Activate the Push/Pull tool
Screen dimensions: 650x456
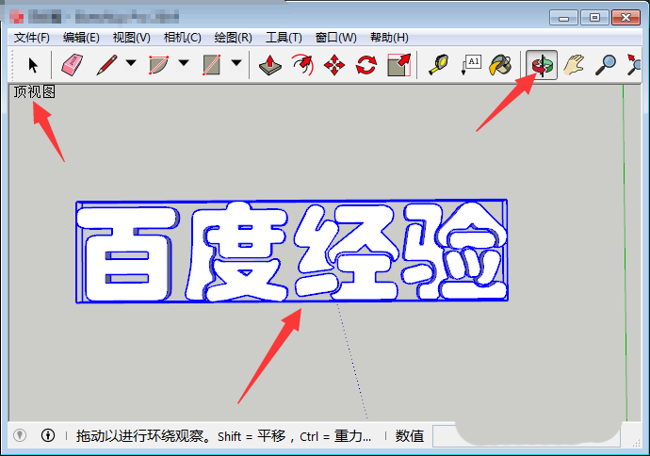(269, 65)
